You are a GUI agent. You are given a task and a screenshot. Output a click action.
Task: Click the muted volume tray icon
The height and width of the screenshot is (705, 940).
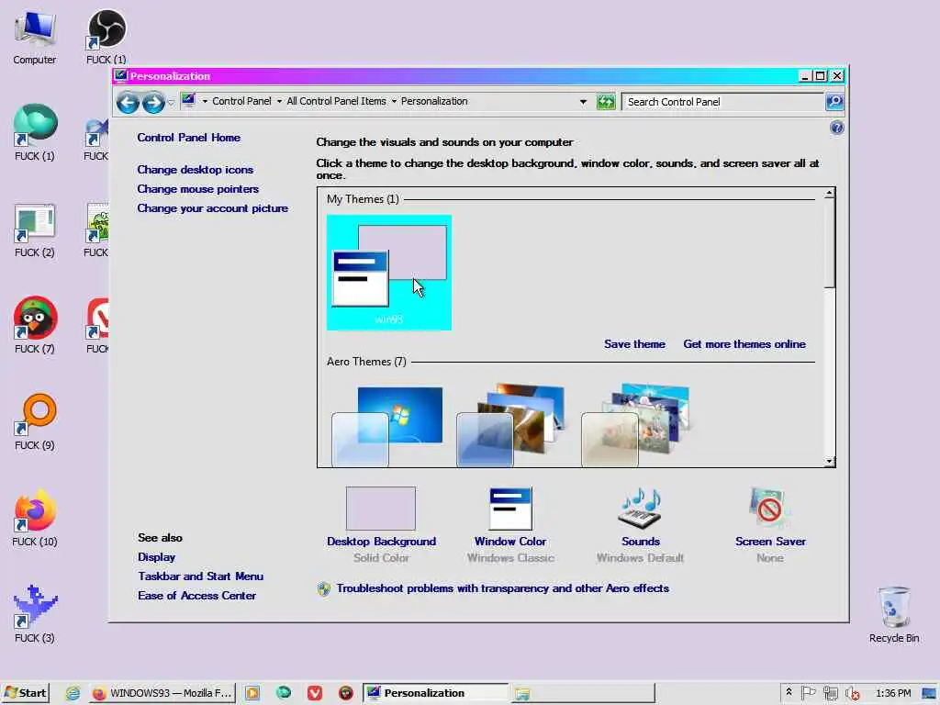point(852,693)
